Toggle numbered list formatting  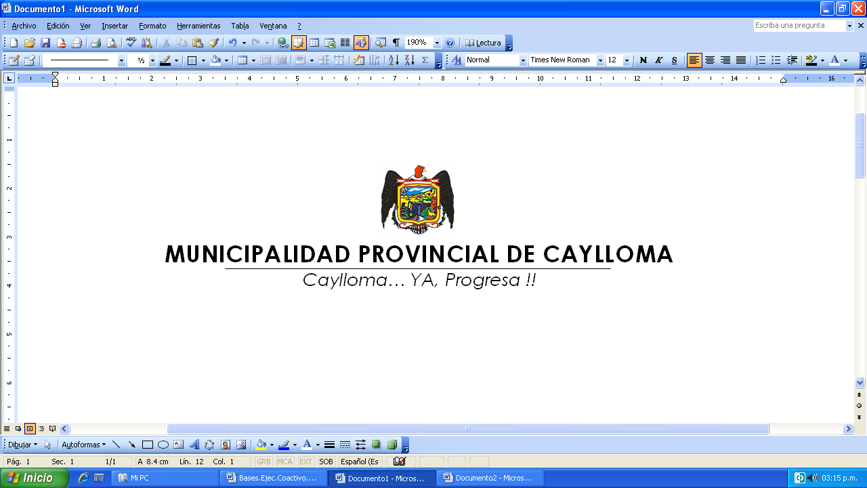click(761, 60)
